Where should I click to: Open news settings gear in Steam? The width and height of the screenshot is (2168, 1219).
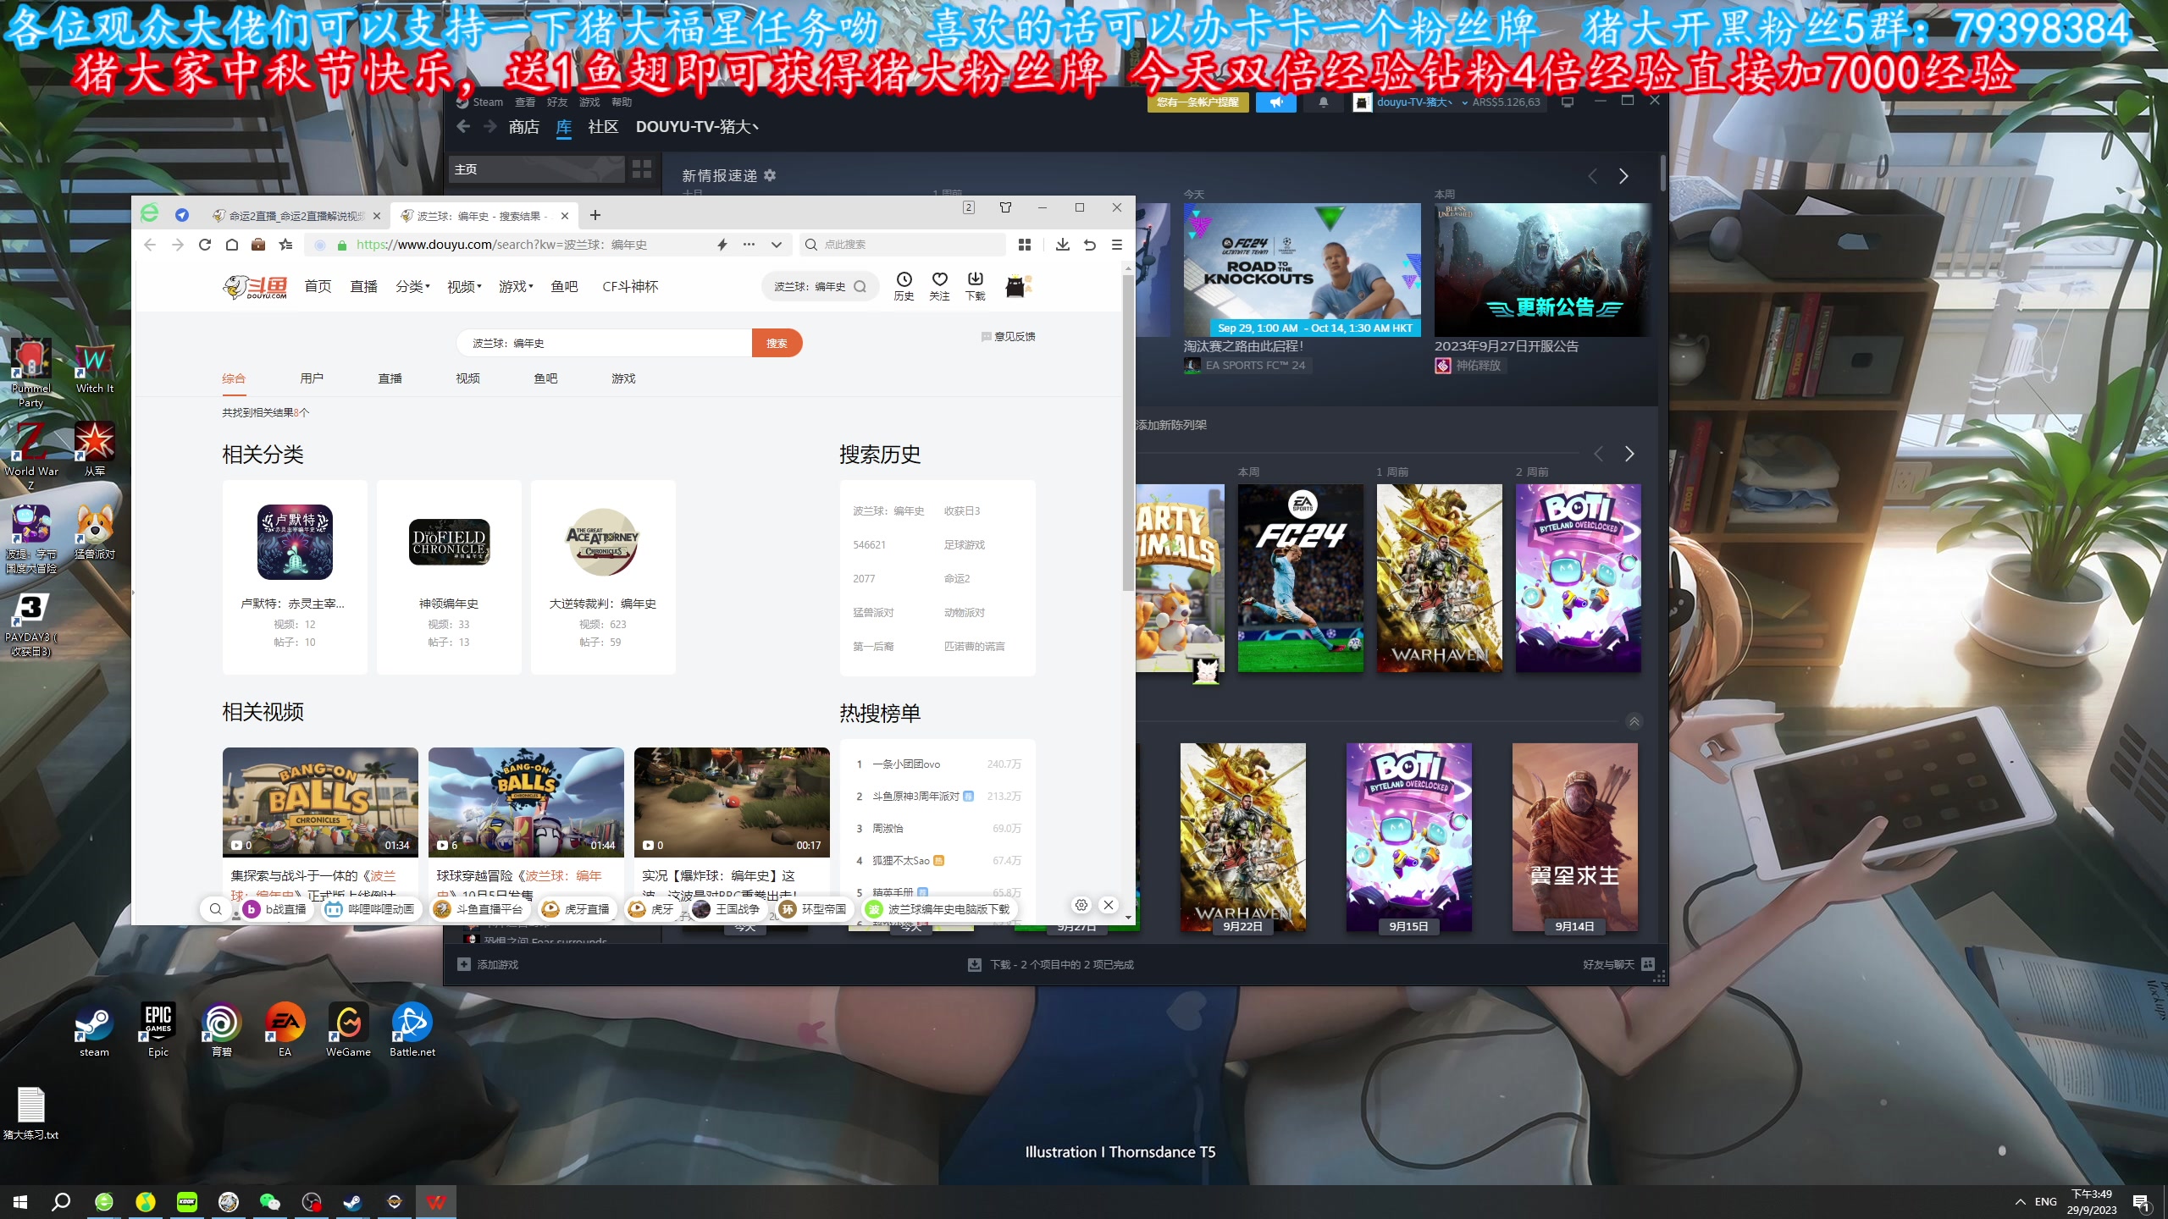[x=770, y=175]
